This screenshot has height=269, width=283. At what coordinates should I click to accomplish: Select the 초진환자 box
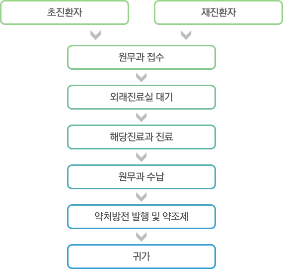(65, 12)
